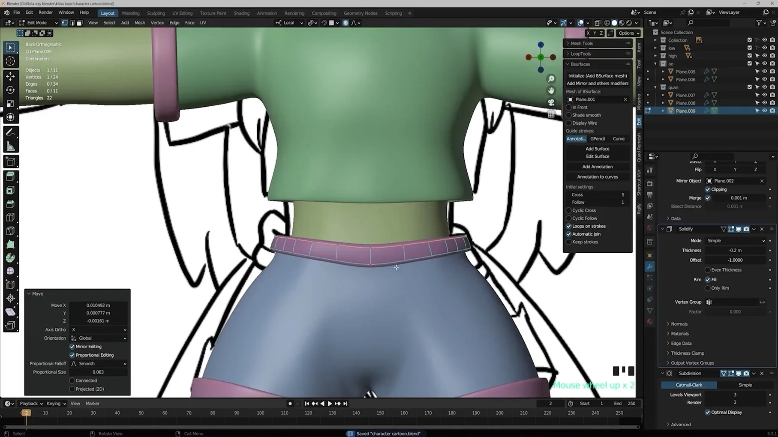The image size is (778, 437).
Task: Open the Modifier properties wrench tab
Action: pyautogui.click(x=650, y=266)
